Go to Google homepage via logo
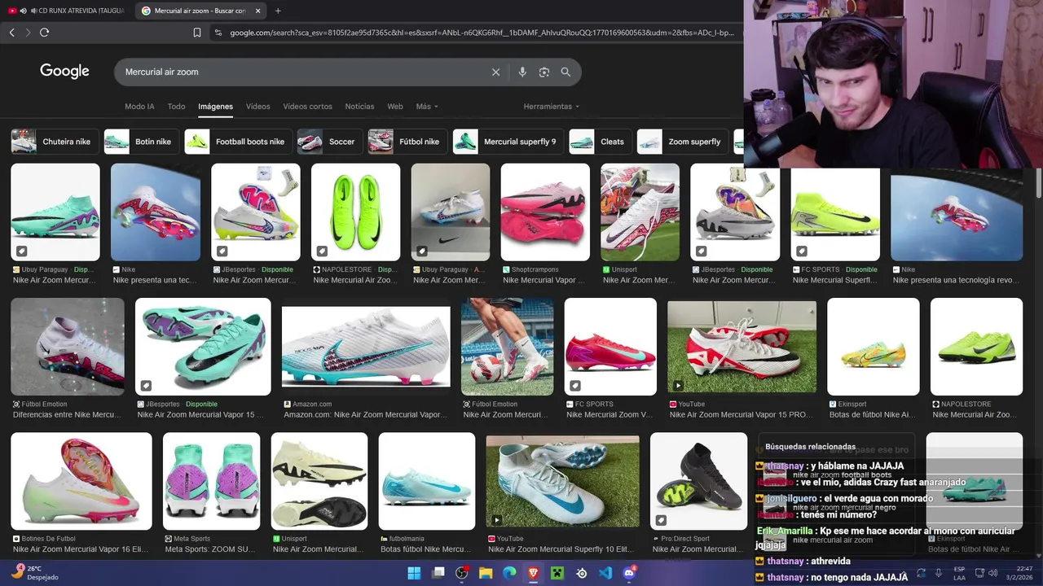This screenshot has width=1043, height=586. (x=64, y=72)
